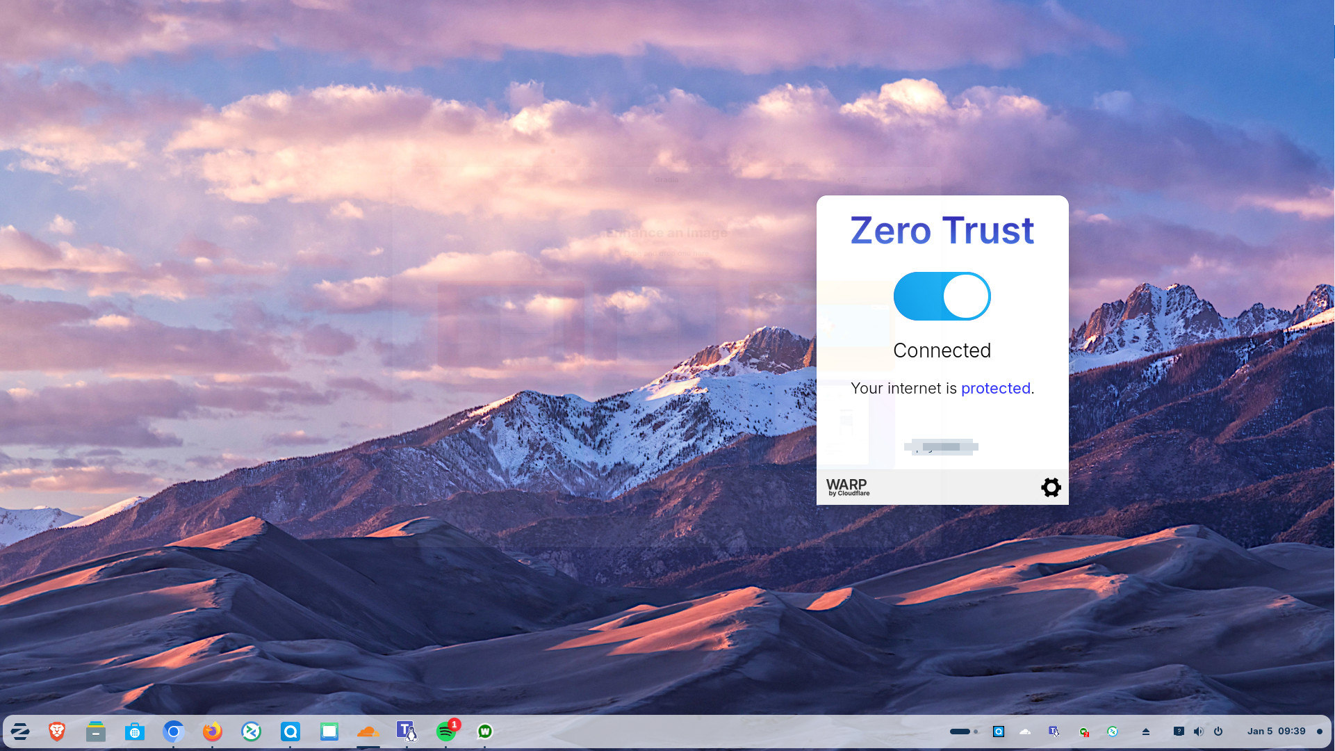Open the Archive Manager from the taskbar
The image size is (1335, 751).
[x=95, y=731]
